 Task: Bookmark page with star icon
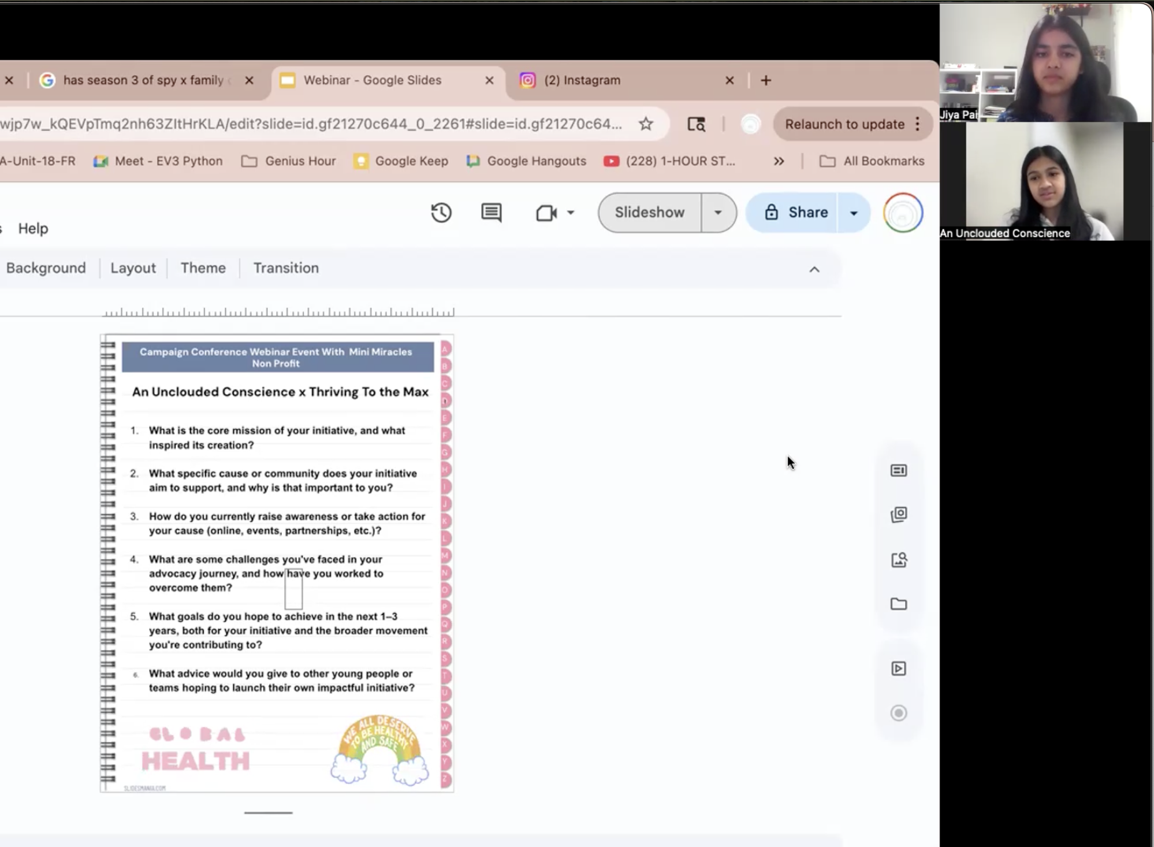[x=646, y=124]
